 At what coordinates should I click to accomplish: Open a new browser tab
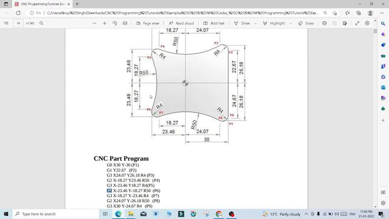(77, 4)
